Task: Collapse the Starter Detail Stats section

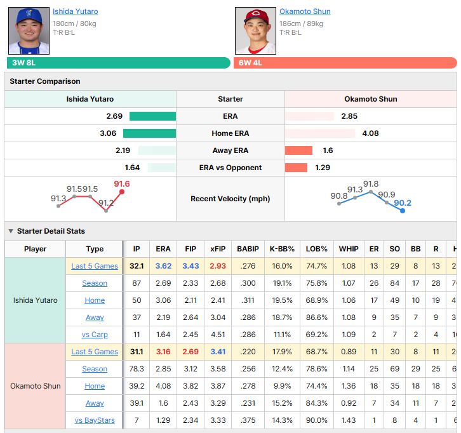Action: tap(11, 231)
